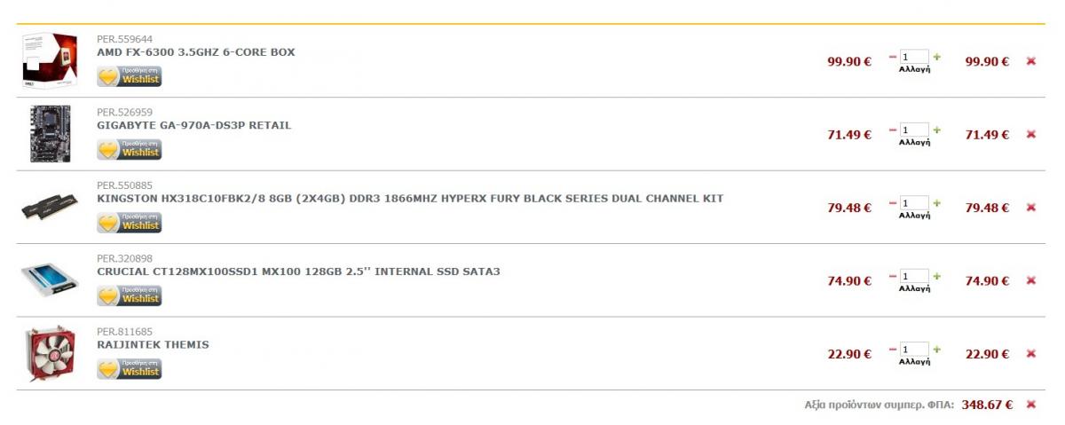Remove Crucial MX100 SSD with red X

1030,281
